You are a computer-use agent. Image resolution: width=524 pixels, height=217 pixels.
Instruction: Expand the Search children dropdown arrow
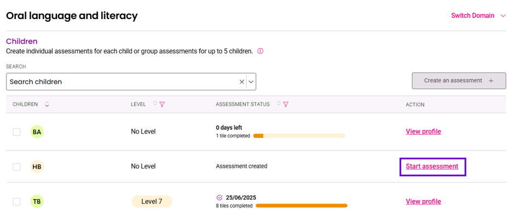coord(251,82)
